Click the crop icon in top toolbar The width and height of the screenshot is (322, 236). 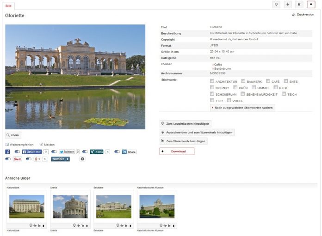pos(288,5)
